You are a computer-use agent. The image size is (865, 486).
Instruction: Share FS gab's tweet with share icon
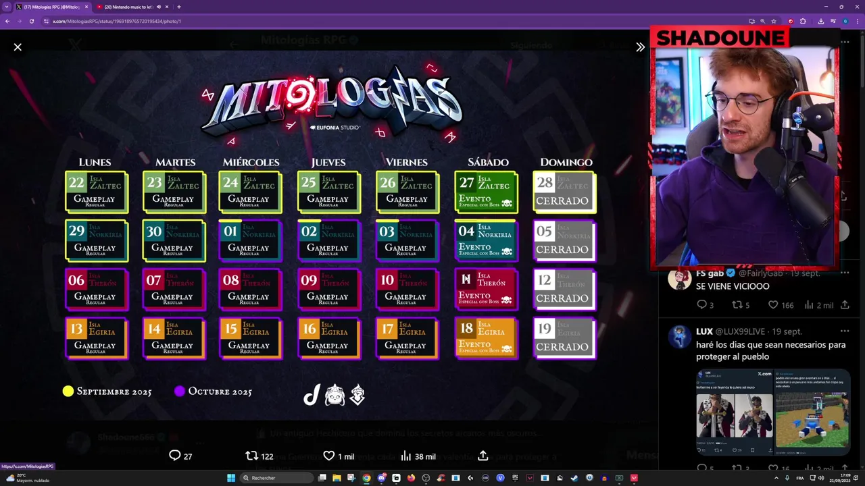(845, 305)
